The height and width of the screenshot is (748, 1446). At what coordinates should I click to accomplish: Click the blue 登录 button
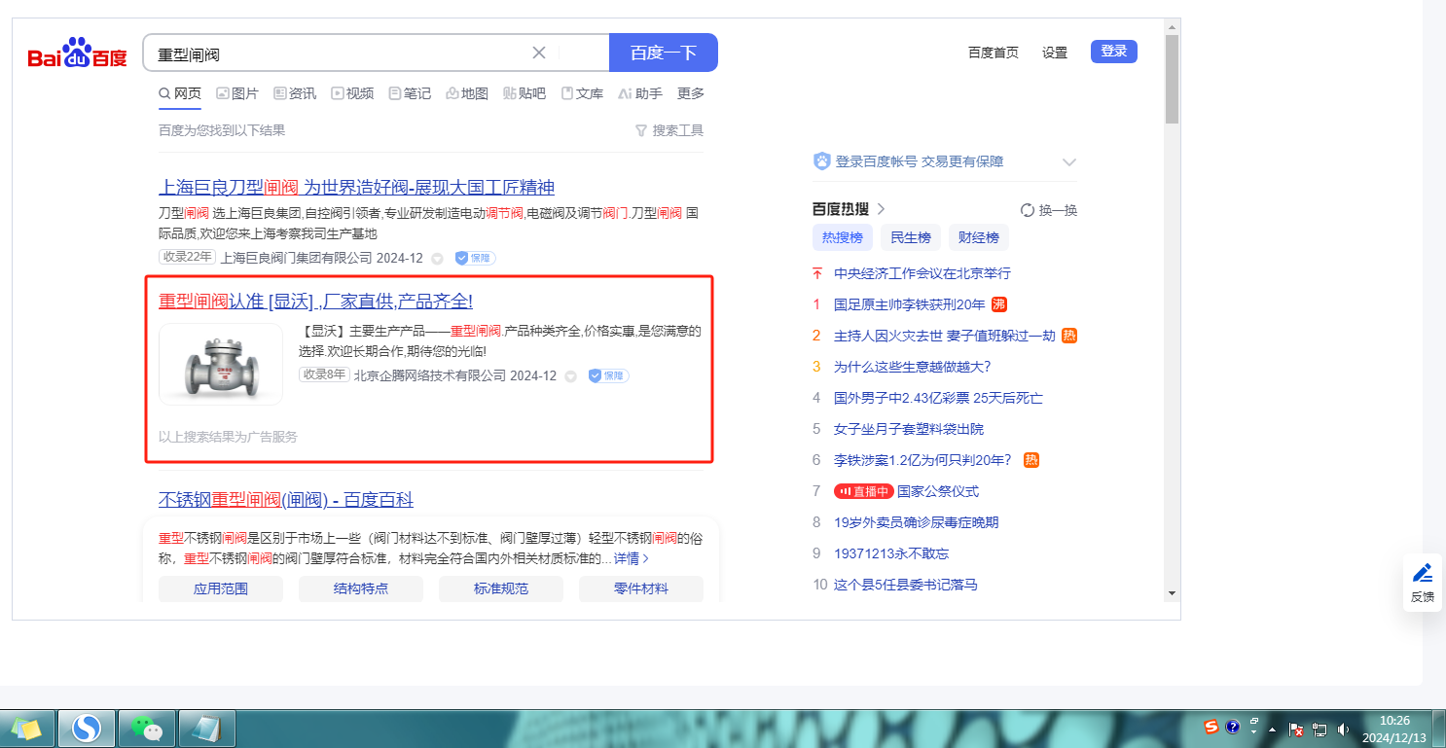click(1113, 52)
